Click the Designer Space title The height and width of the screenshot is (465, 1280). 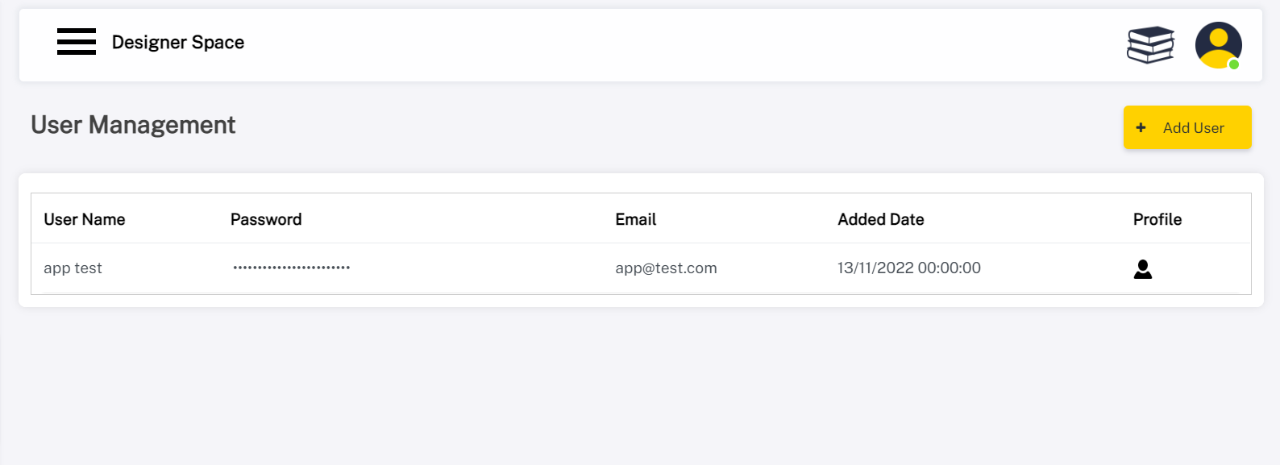click(x=178, y=43)
